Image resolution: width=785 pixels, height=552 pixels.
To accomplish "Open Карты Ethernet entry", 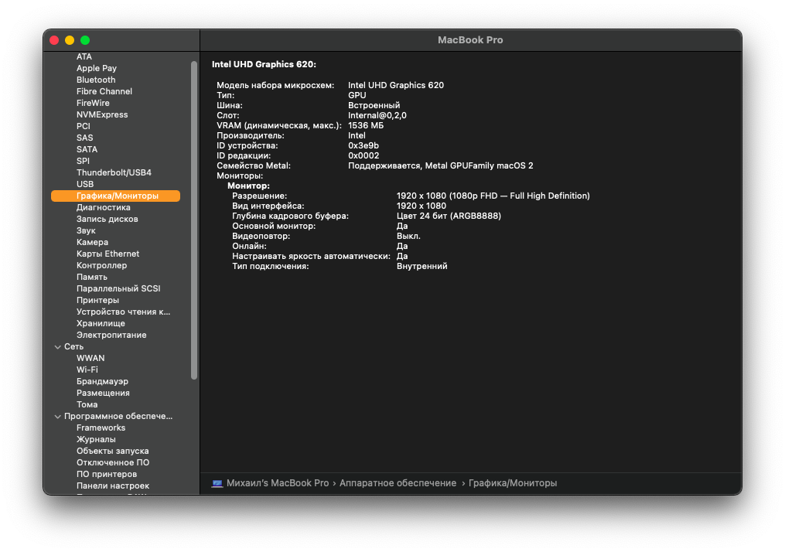I will (x=108, y=254).
